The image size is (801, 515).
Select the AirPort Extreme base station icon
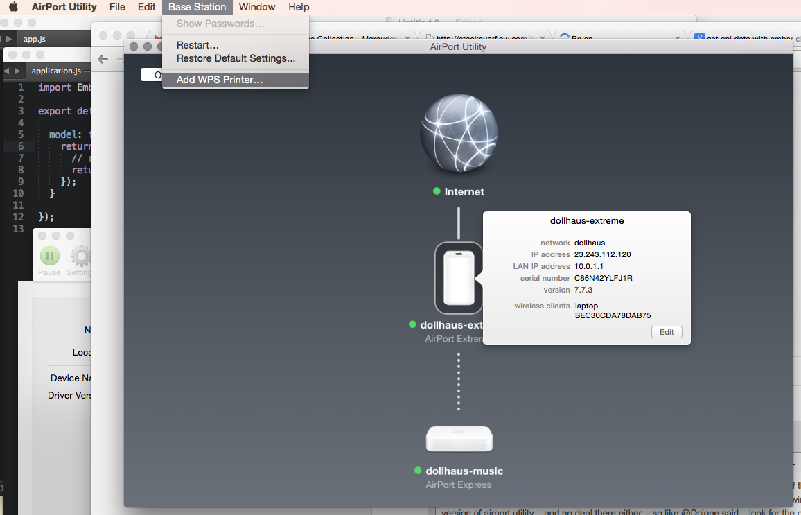tap(459, 277)
